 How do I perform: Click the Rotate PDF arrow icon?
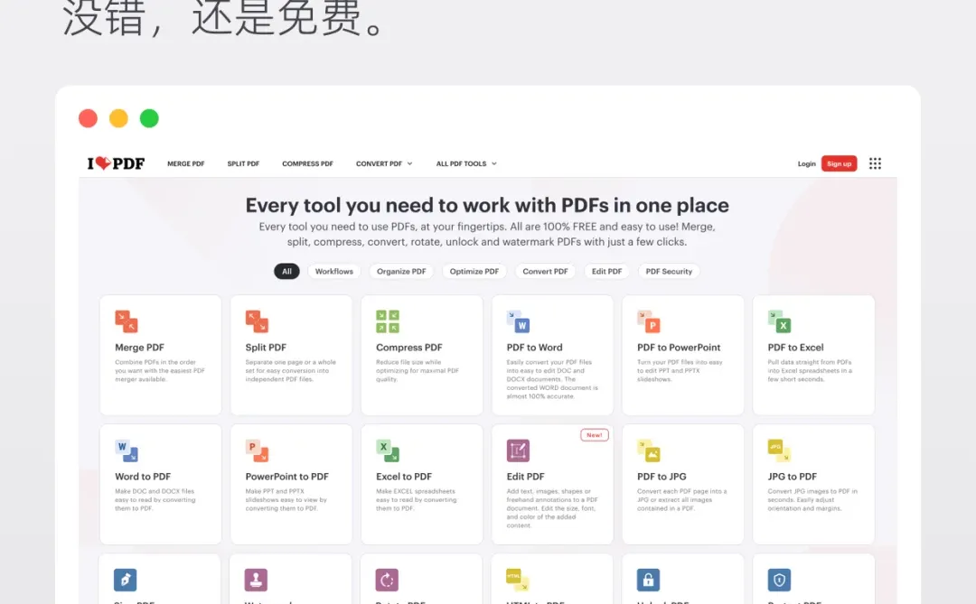387,580
